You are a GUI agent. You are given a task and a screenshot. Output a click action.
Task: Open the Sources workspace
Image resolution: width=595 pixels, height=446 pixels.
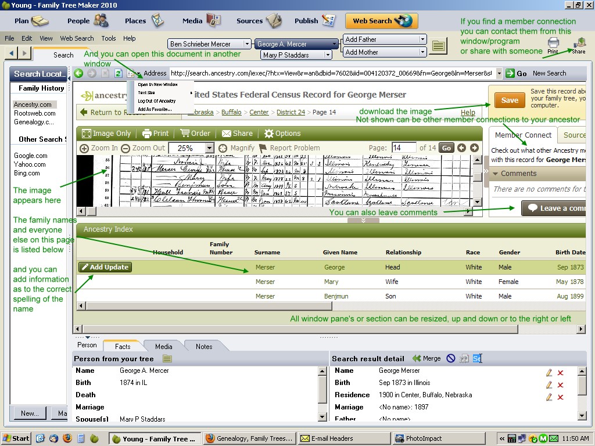[x=259, y=21]
